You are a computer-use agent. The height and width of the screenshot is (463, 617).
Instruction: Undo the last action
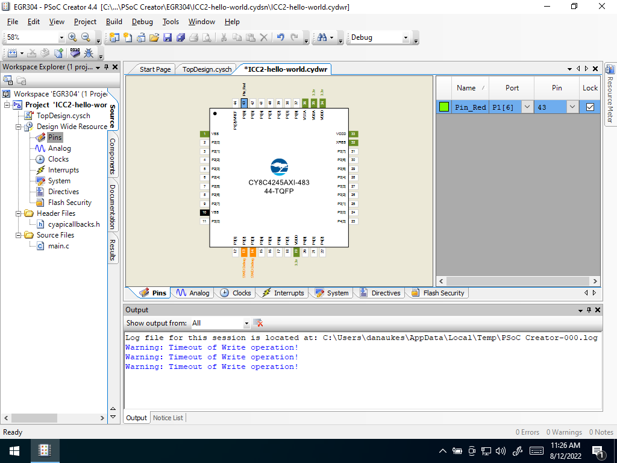pyautogui.click(x=281, y=37)
